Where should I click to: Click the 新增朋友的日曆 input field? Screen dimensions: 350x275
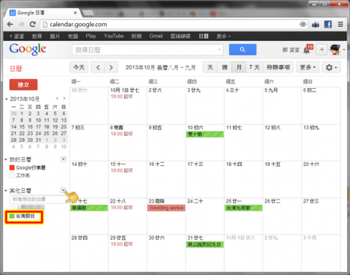click(x=38, y=199)
